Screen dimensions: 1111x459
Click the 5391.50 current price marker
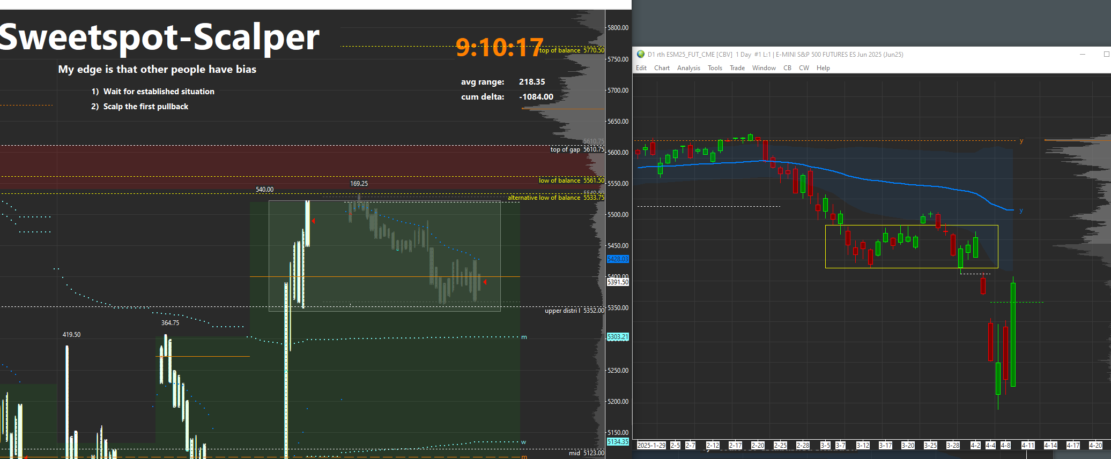618,282
